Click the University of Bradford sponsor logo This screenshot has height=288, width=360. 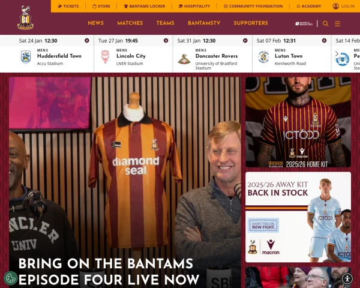pyautogui.click(x=304, y=23)
